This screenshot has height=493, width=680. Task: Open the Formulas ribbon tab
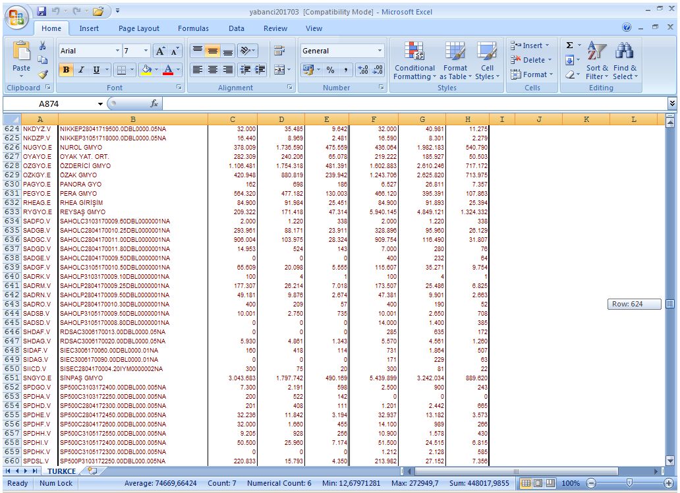point(193,28)
